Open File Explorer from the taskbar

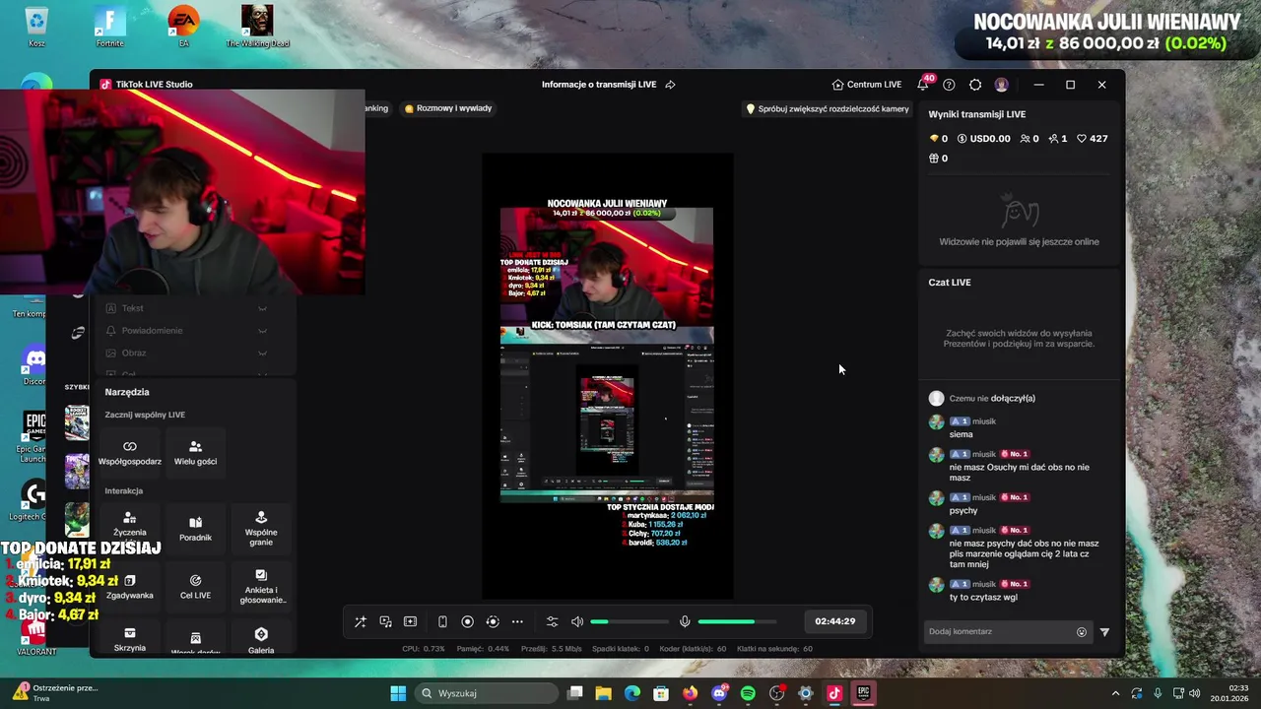point(604,693)
